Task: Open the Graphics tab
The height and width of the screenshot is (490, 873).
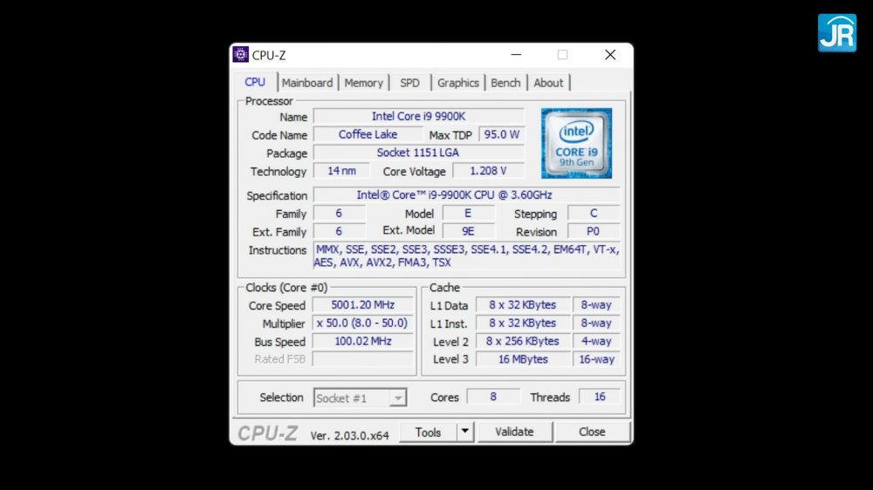Action: (x=457, y=83)
